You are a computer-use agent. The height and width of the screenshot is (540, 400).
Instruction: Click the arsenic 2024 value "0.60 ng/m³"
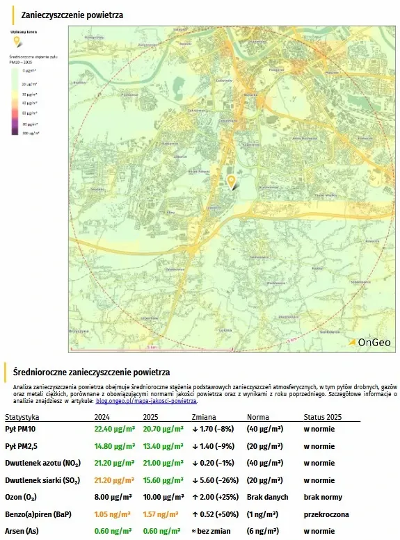(113, 531)
